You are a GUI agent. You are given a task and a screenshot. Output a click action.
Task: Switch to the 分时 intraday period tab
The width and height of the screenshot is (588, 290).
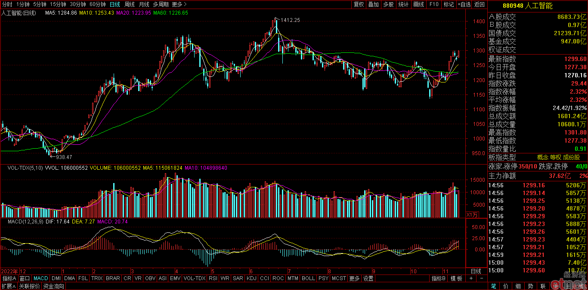7,4
